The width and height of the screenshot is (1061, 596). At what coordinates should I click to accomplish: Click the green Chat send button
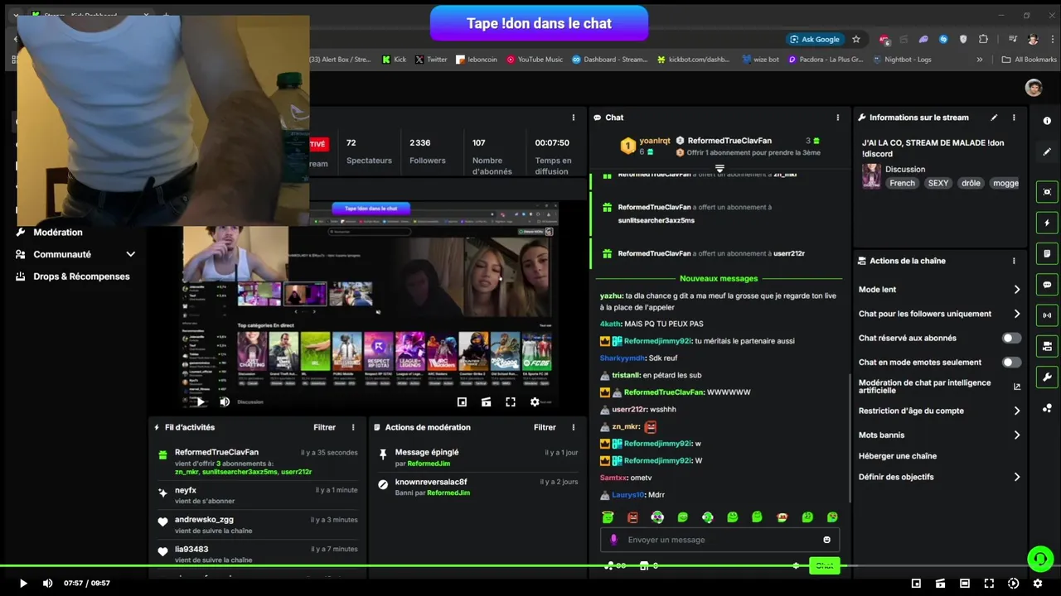pyautogui.click(x=825, y=565)
